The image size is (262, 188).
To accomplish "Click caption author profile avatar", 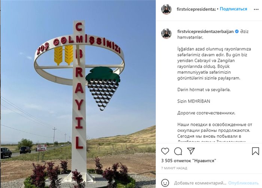I will click(166, 33).
